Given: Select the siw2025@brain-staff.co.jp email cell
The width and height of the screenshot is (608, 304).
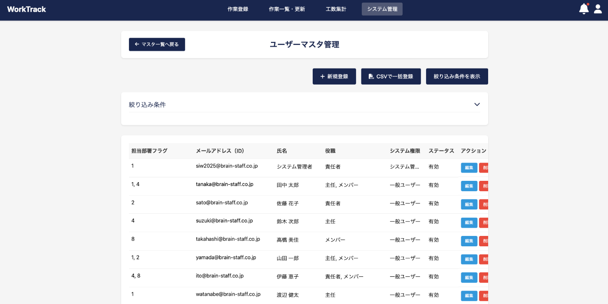Looking at the screenshot, I should 227,166.
